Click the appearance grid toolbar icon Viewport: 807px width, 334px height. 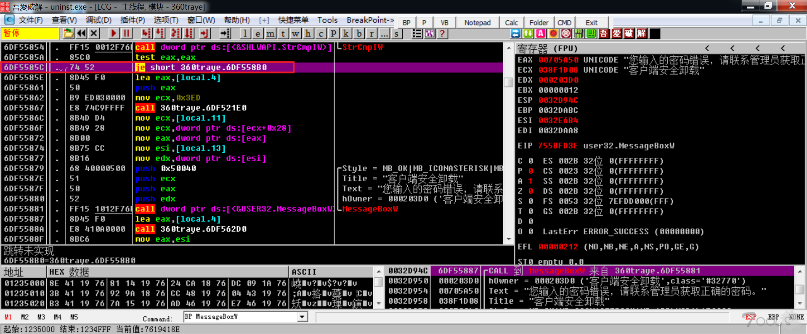[430, 34]
